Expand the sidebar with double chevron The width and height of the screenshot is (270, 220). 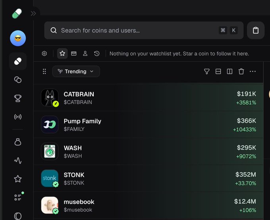tap(33, 13)
